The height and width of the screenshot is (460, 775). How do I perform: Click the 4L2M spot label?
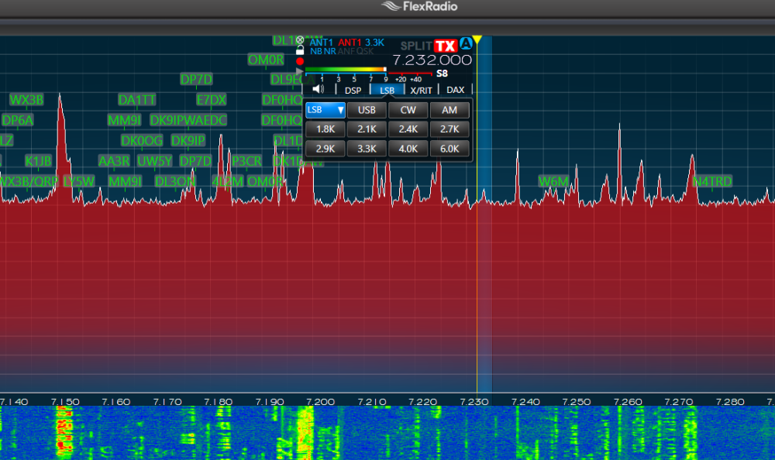click(227, 181)
